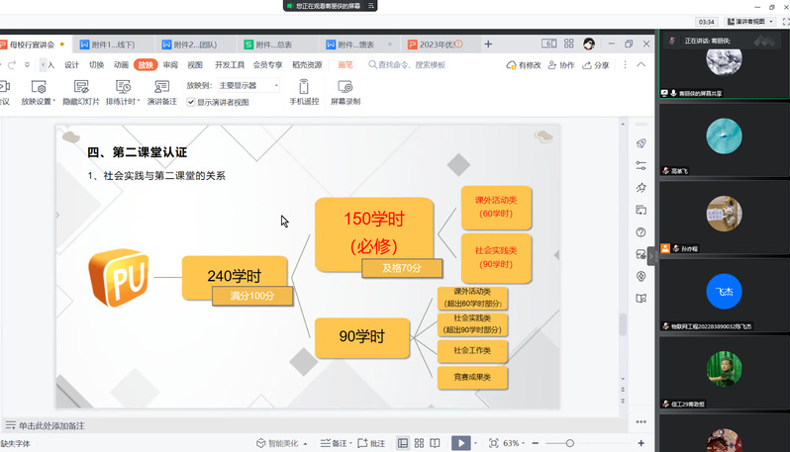Open 演讲备注 speaker notes tool
Viewport: 790px width, 452px height.
pyautogui.click(x=161, y=87)
